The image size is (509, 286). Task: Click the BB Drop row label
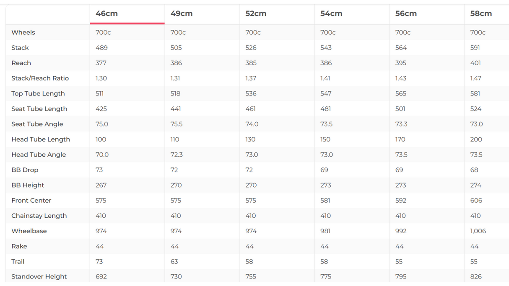coord(25,170)
